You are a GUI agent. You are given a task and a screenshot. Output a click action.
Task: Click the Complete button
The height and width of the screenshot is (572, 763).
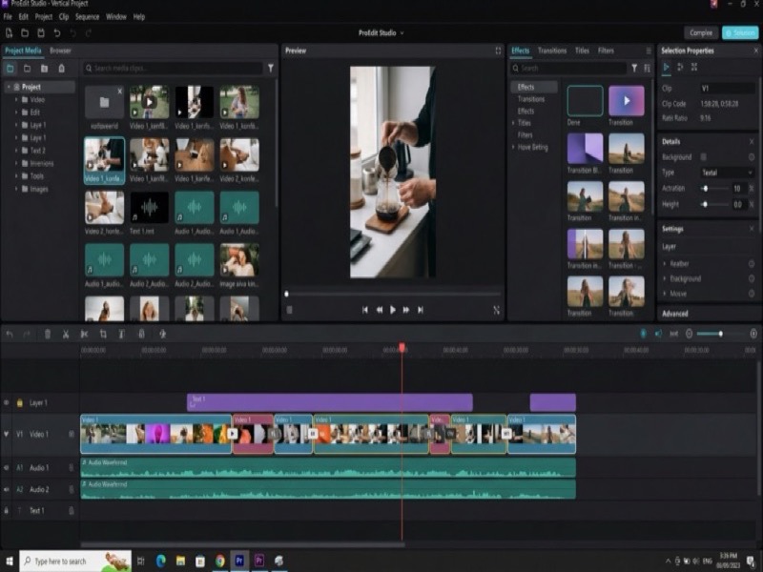pos(700,32)
